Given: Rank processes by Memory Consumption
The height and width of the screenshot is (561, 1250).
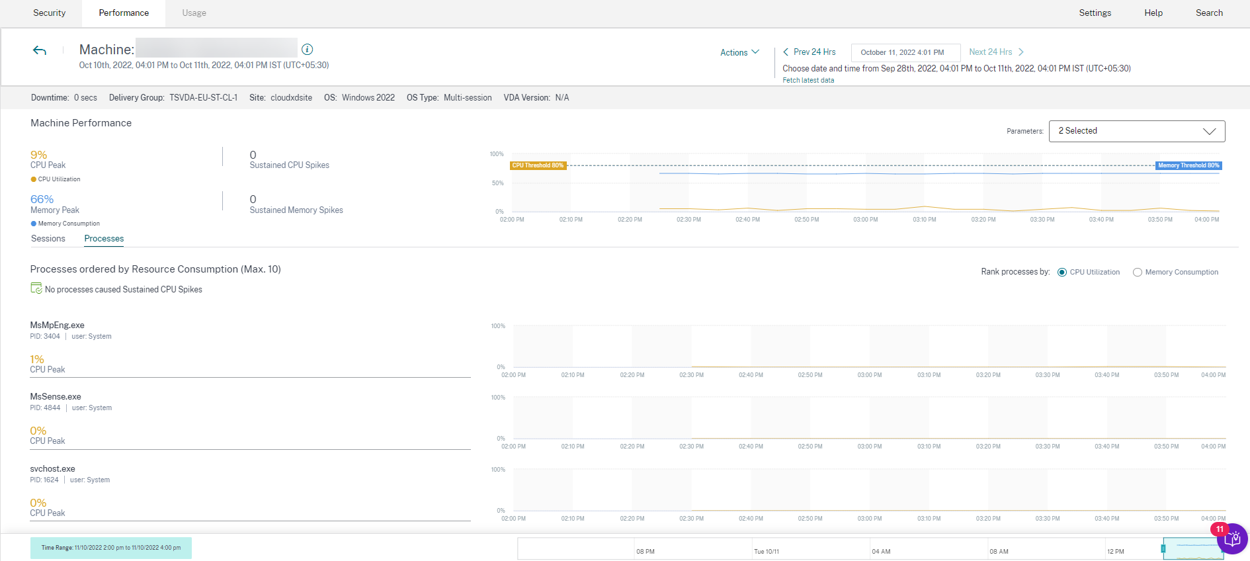Looking at the screenshot, I should [1138, 273].
